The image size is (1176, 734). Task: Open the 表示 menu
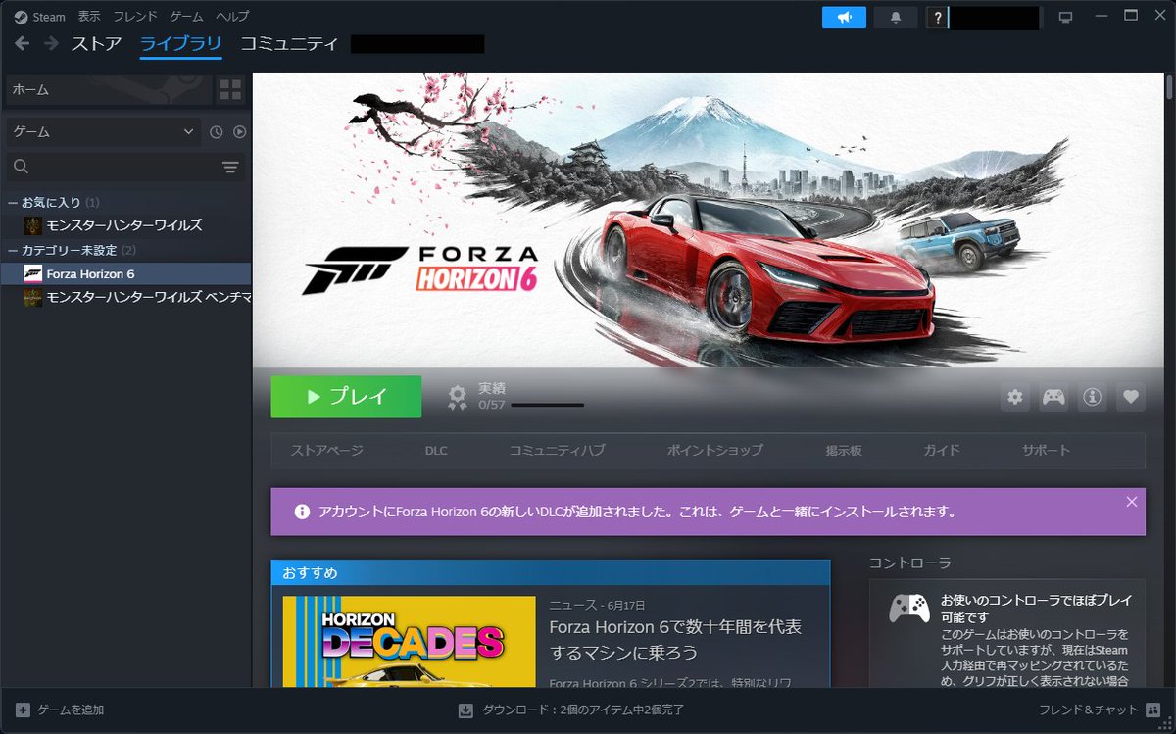(89, 17)
